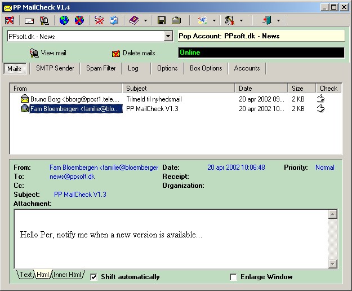This screenshot has height=291, width=352.
Task: Sort by the From column header
Action: [x=66, y=89]
